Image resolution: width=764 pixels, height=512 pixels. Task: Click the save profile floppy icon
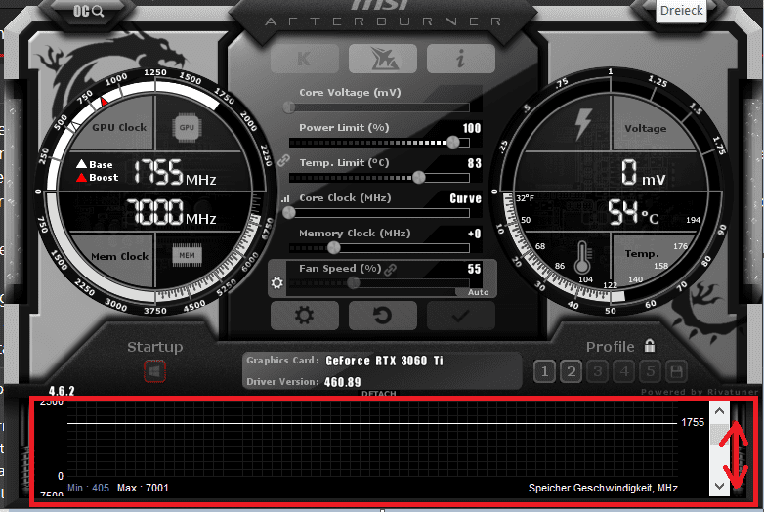(x=676, y=372)
